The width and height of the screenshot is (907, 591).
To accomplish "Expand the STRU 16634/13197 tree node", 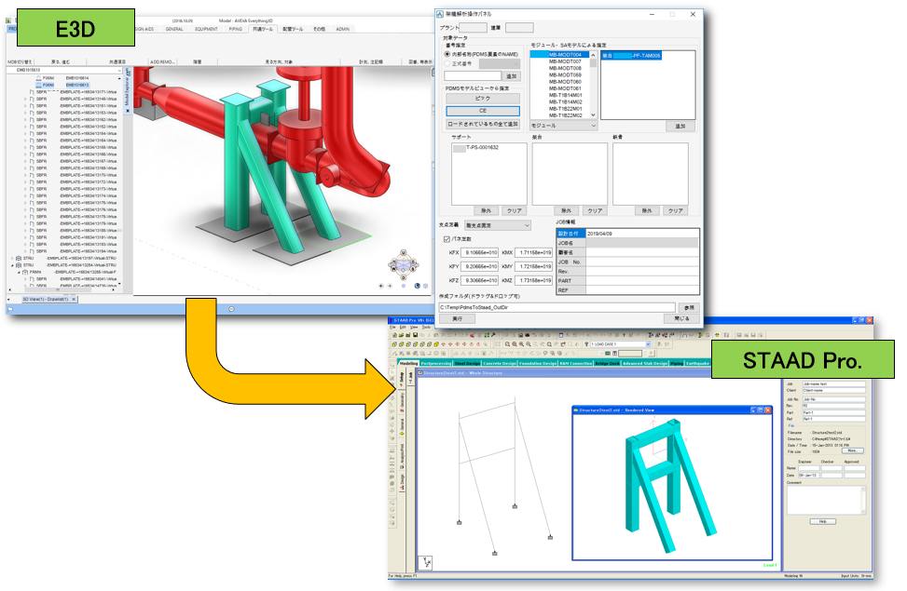I will (x=12, y=258).
